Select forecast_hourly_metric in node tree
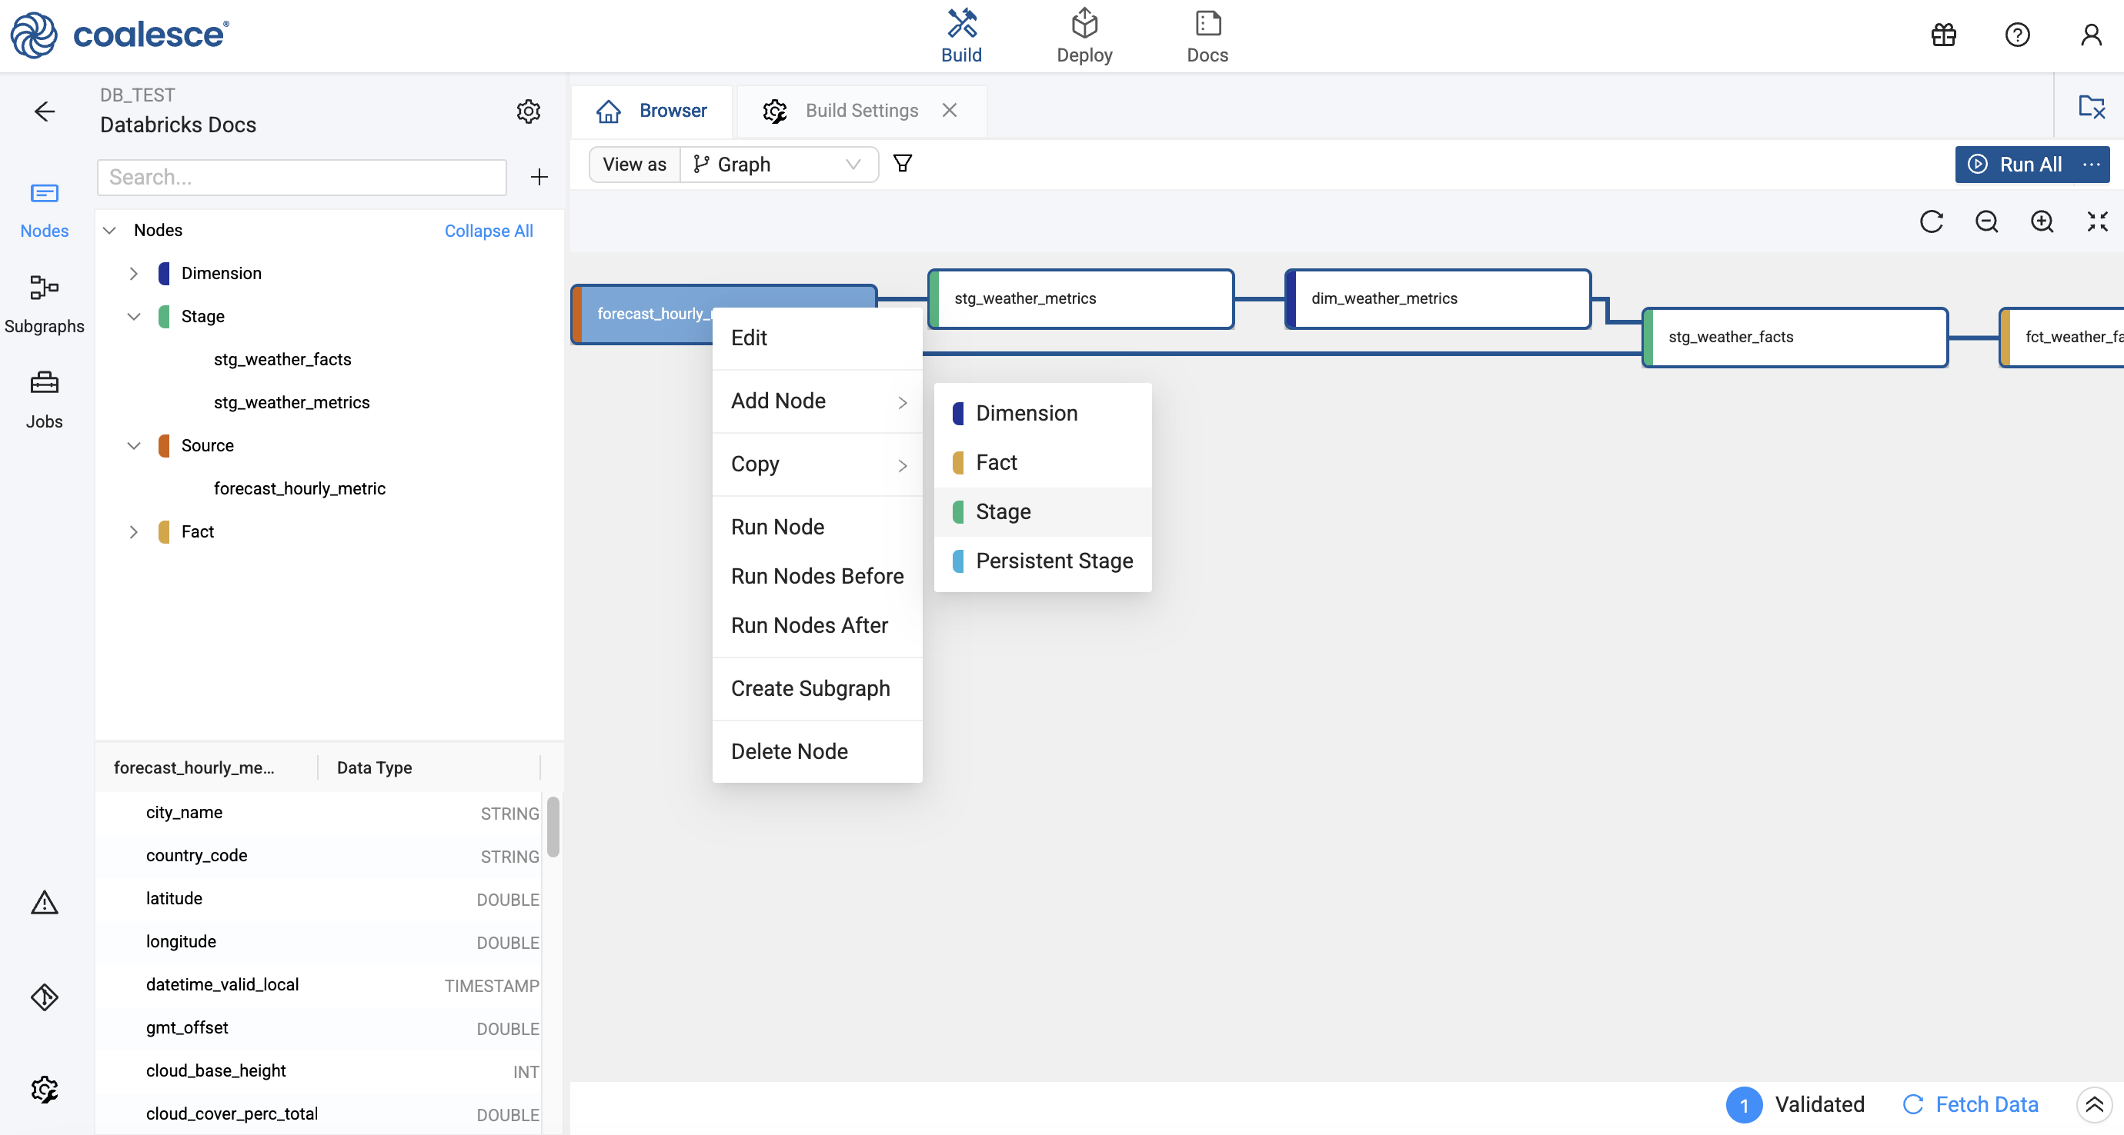Image resolution: width=2124 pixels, height=1135 pixels. 299,489
